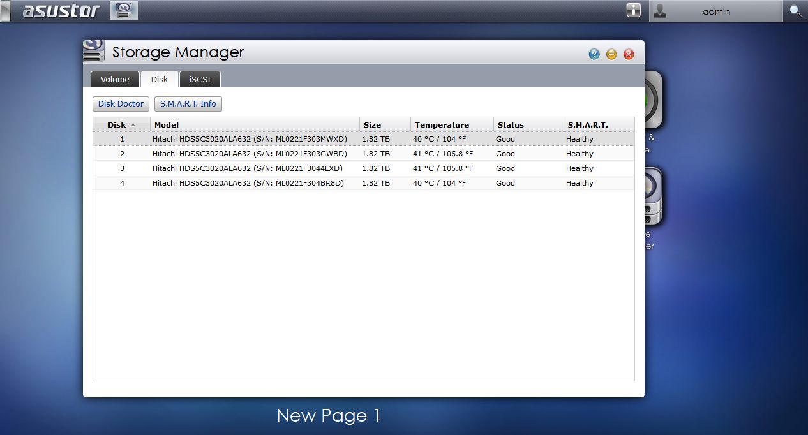
Task: Click disk number 3 cell
Action: click(x=122, y=168)
